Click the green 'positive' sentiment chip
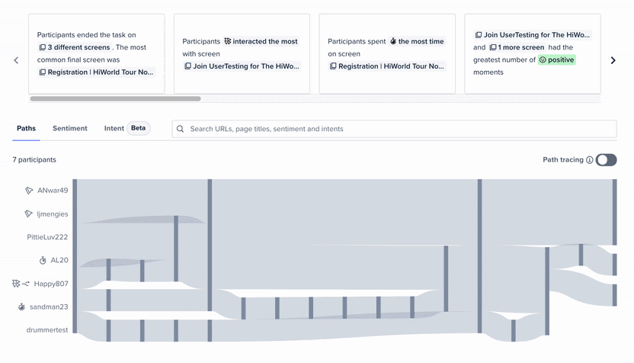 [x=556, y=59]
